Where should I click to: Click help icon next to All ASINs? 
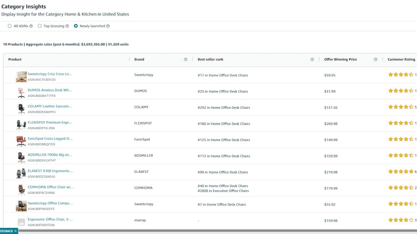[x=31, y=26]
